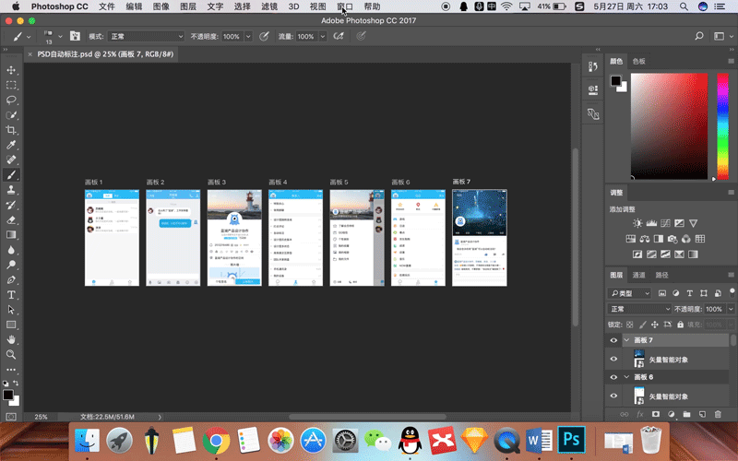The image size is (738, 461).
Task: Open the 文件 menu
Action: 107,6
